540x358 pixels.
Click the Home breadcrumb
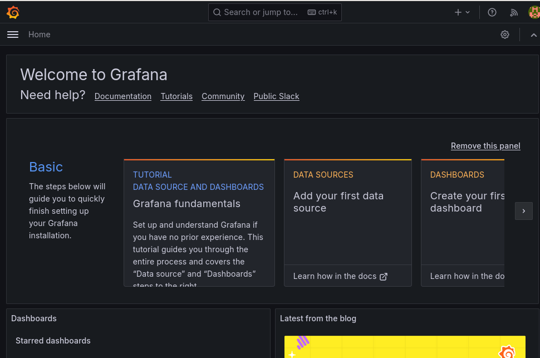tap(40, 35)
